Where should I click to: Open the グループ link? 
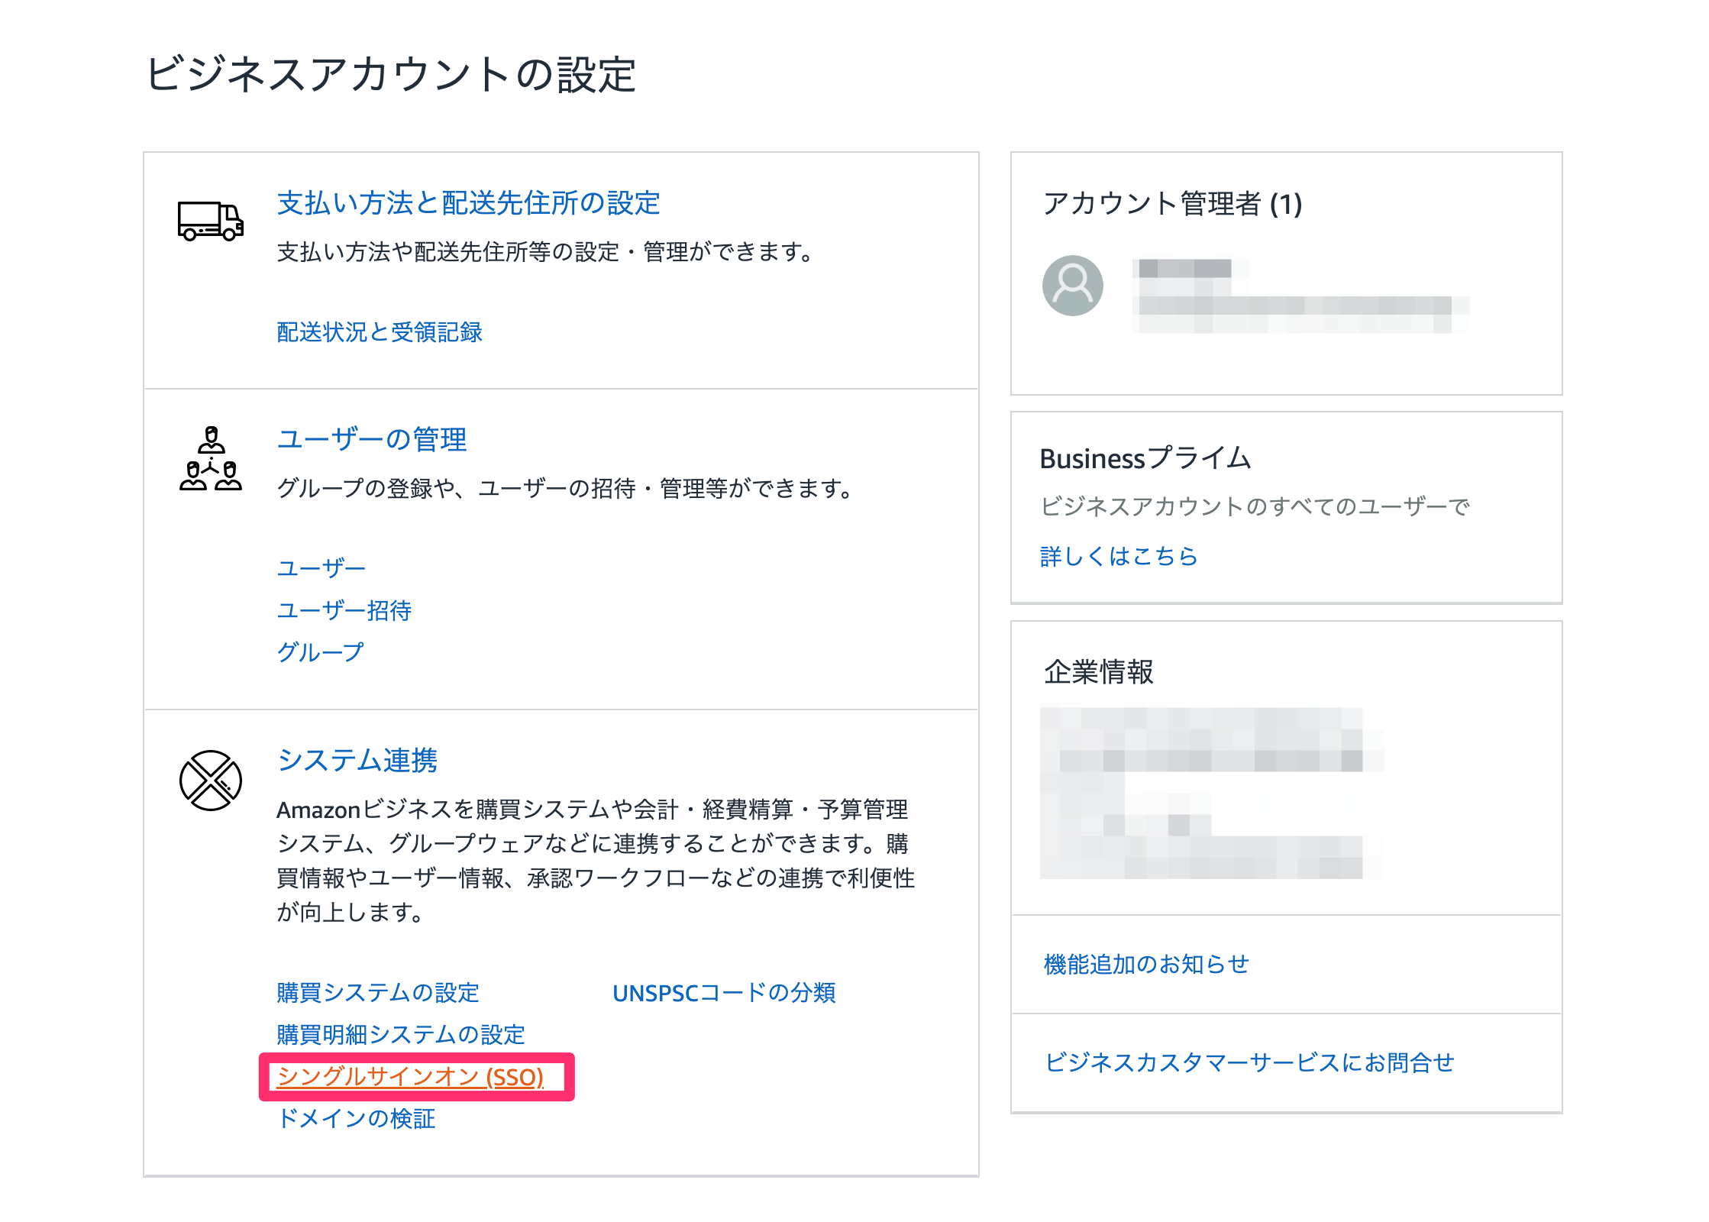coord(320,652)
